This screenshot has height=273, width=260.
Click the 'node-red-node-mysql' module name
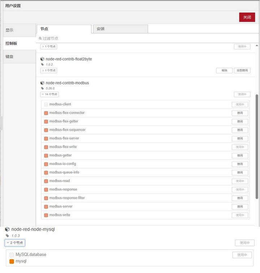[33, 229]
